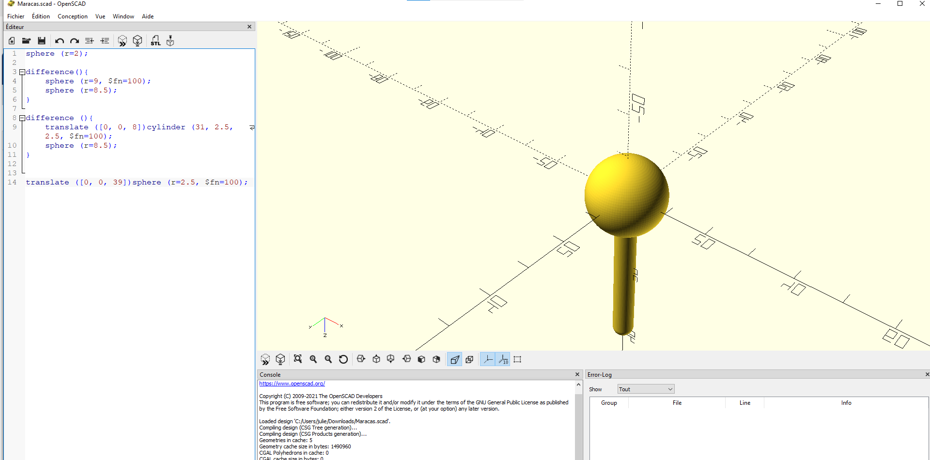
Task: Preview the model from viewport toolbar
Action: [x=265, y=359]
